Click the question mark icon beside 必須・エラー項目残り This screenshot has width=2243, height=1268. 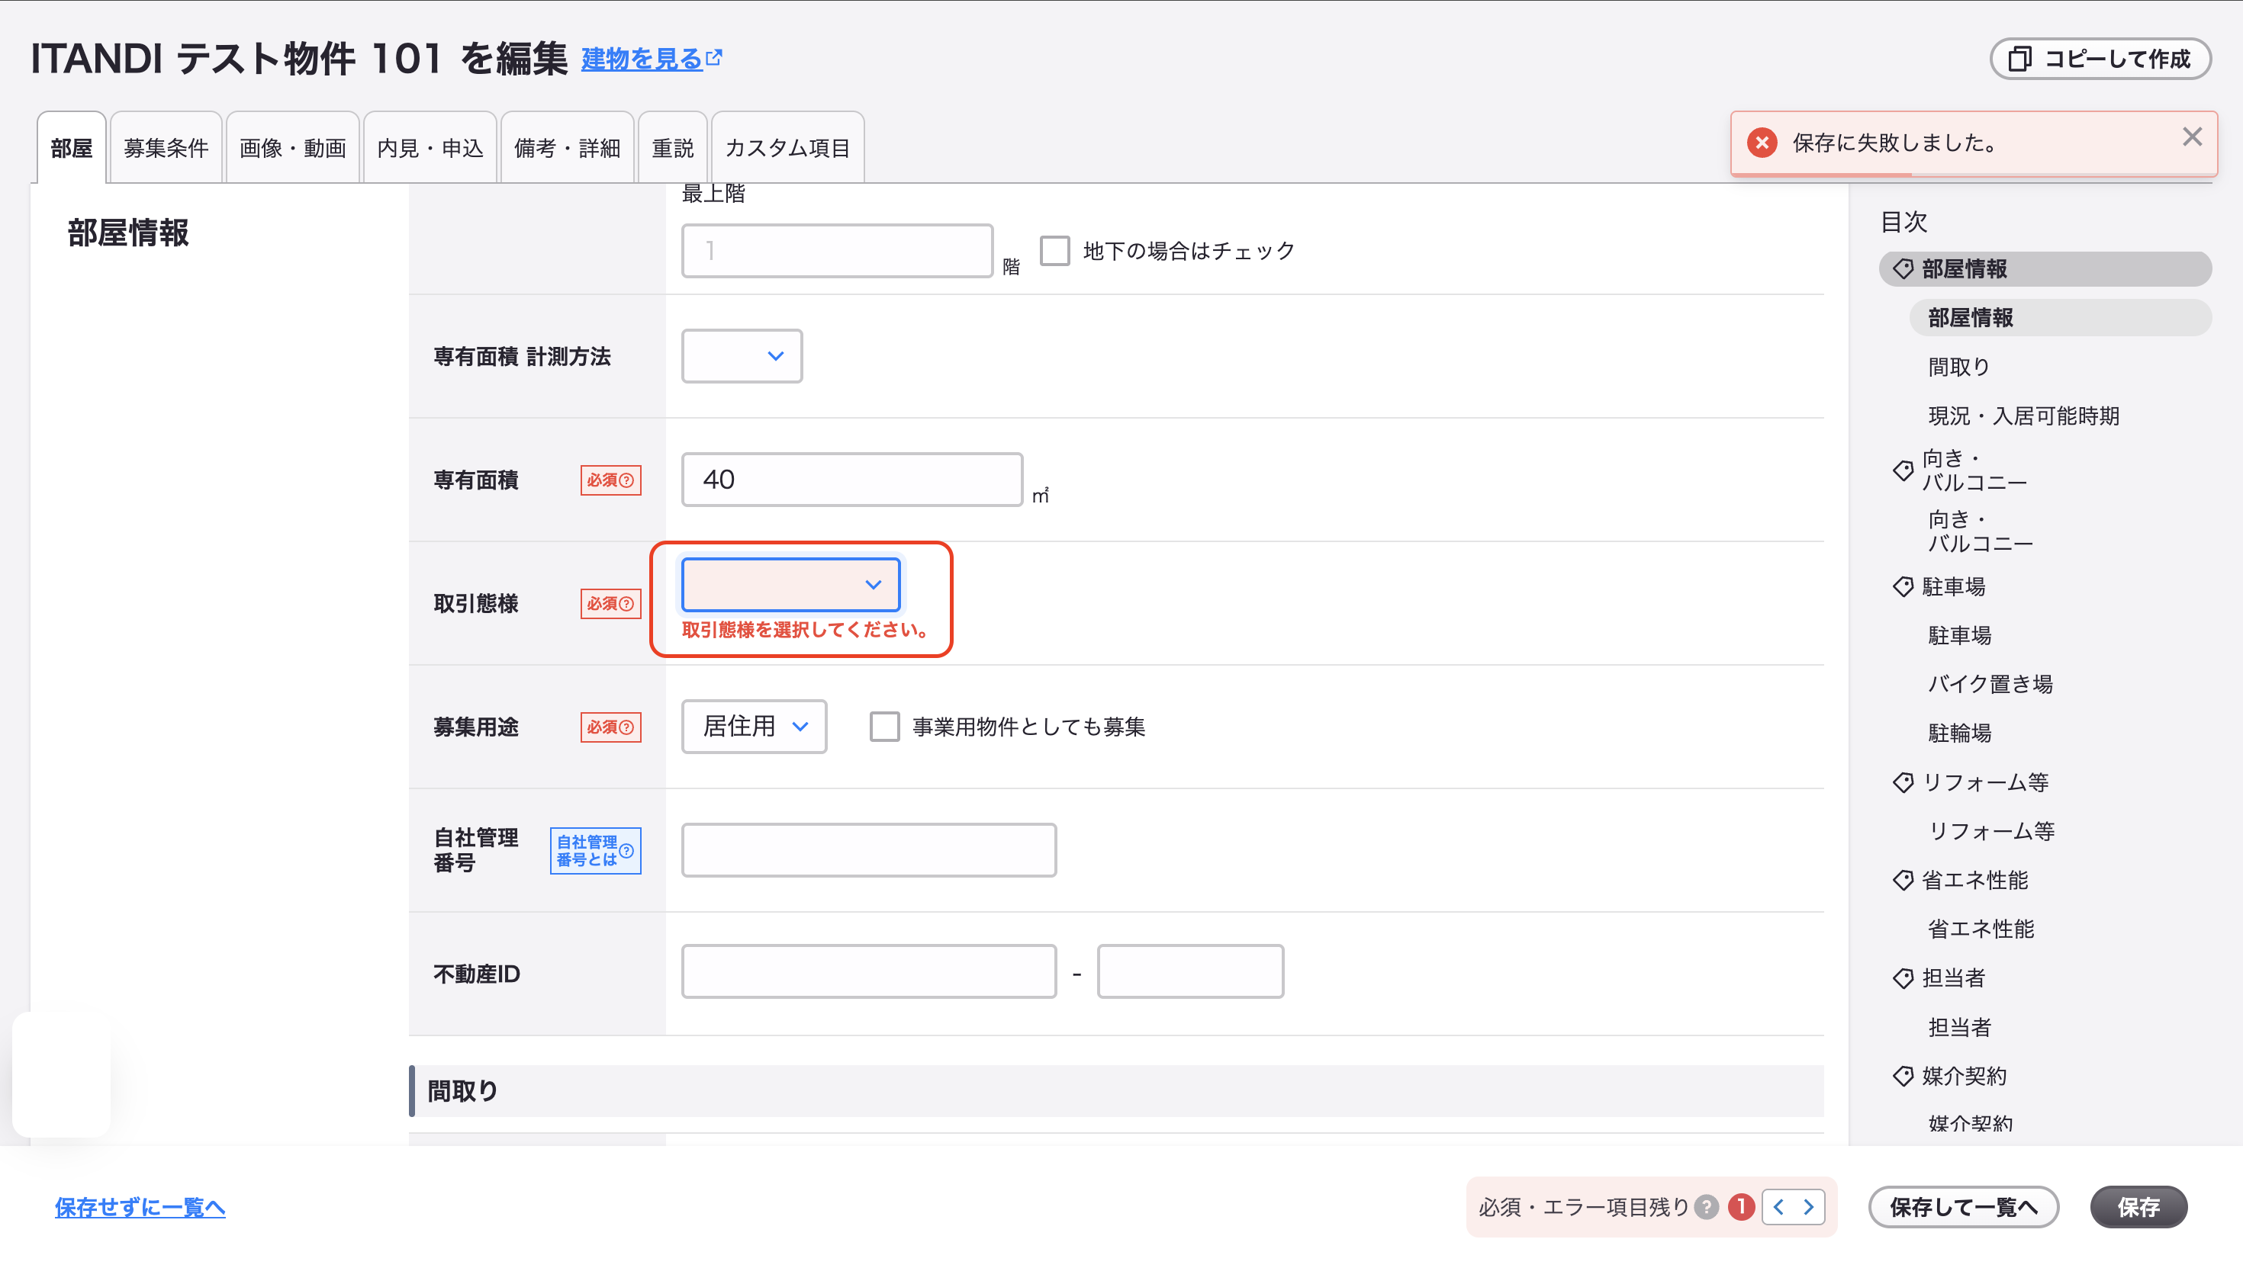[x=1706, y=1207]
